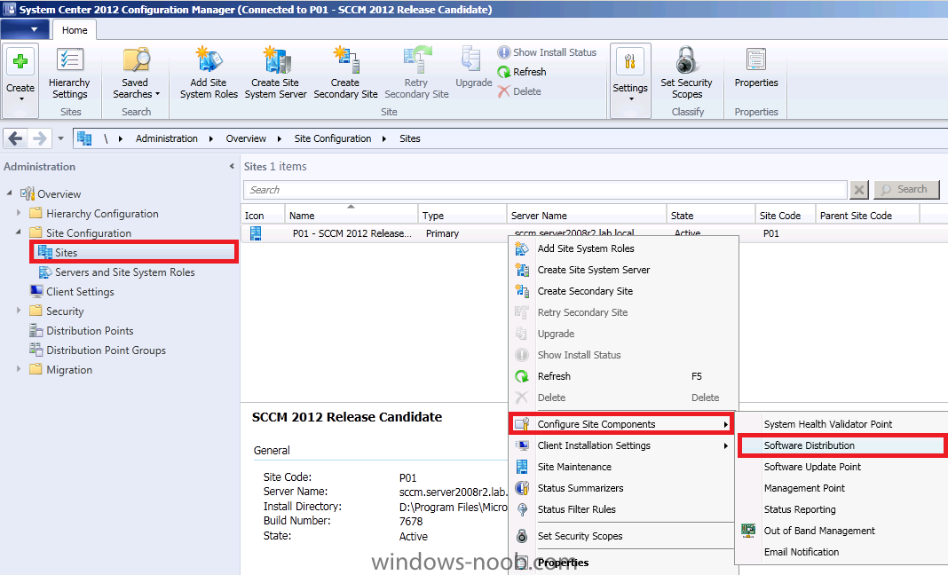Open Configure Site Components submenu
Screen dimensions: 948x575
pos(621,424)
